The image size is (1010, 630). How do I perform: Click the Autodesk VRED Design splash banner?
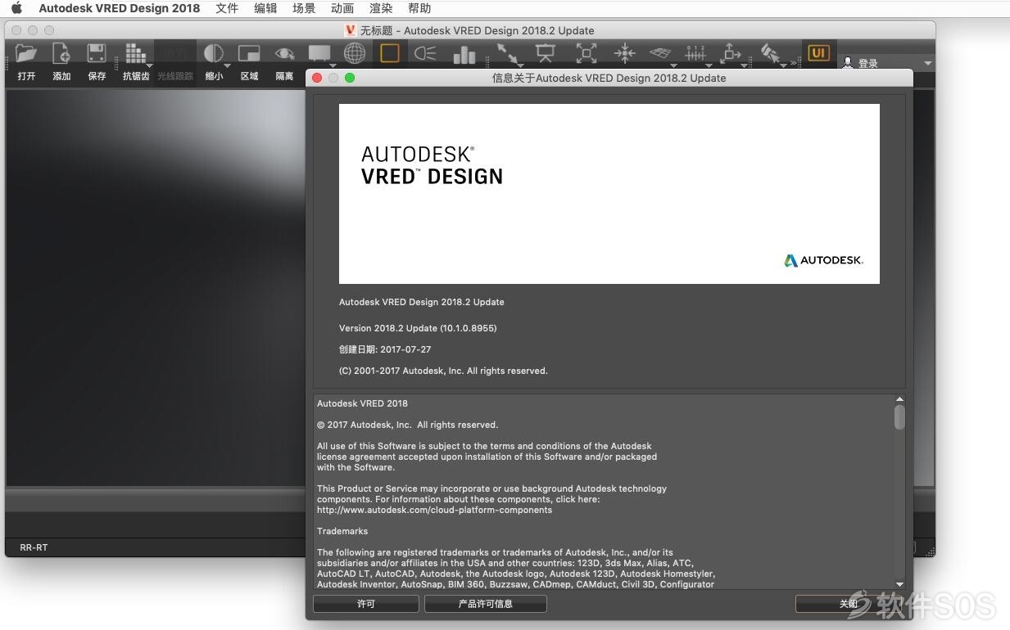pyautogui.click(x=609, y=194)
